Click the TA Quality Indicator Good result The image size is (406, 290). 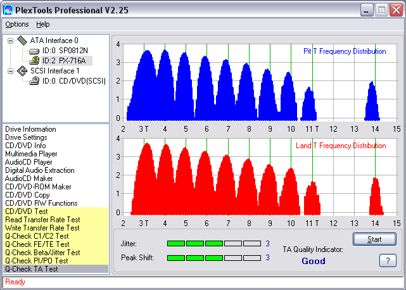point(314,261)
